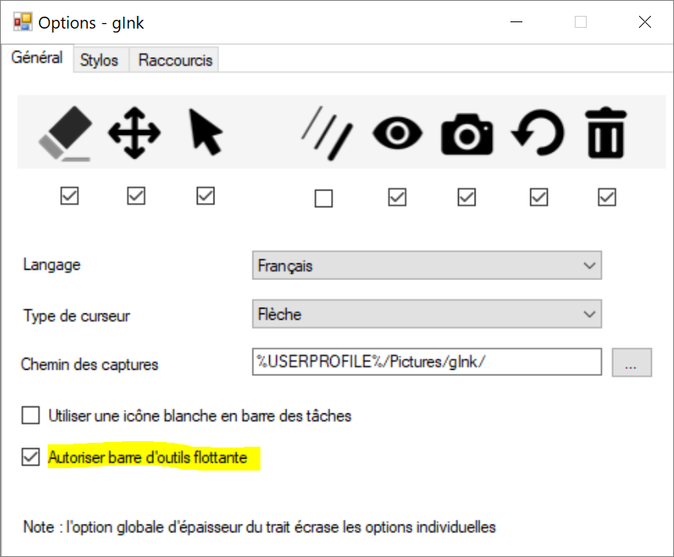
Task: Uncheck the checkbox under the eraser icon
Action: click(x=70, y=196)
